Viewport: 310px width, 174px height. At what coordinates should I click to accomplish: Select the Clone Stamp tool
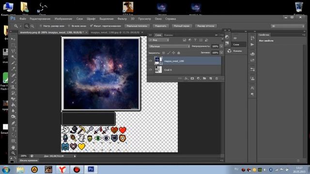13,87
